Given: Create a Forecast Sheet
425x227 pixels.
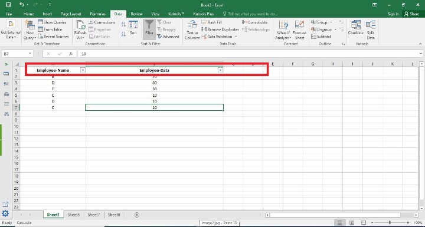Looking at the screenshot, I should (x=299, y=30).
